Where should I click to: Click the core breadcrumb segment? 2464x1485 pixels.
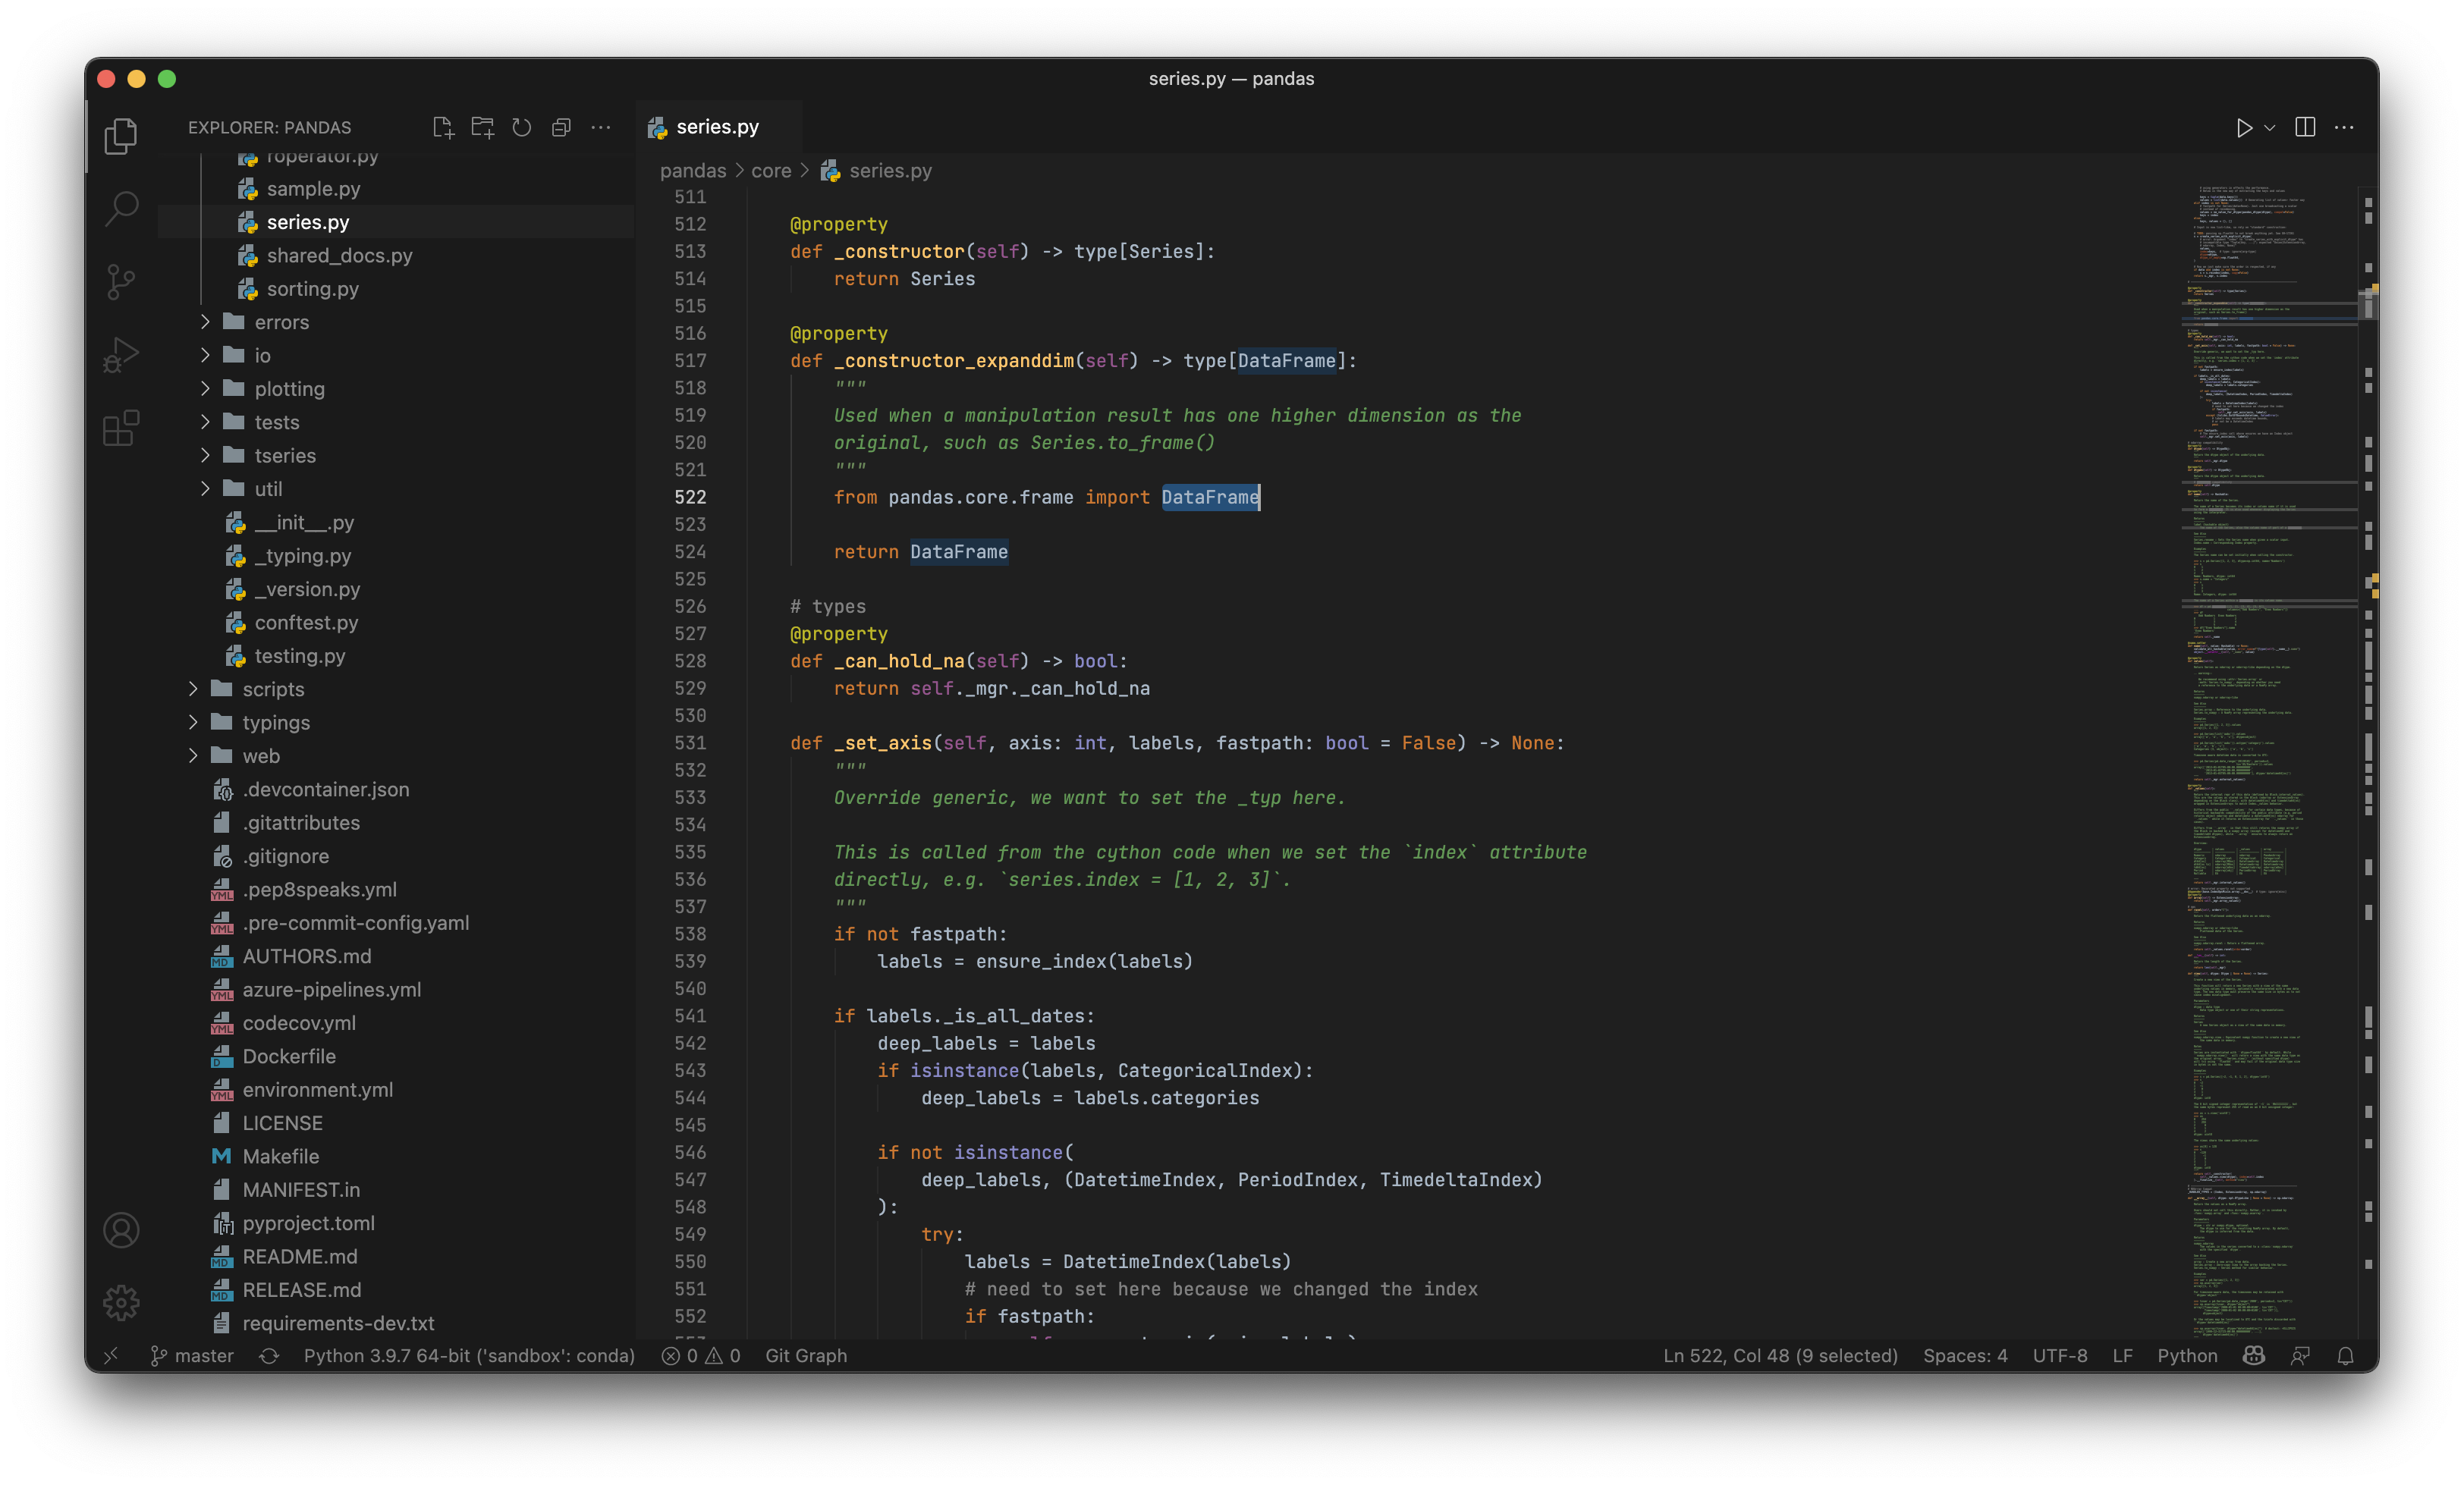[x=770, y=171]
